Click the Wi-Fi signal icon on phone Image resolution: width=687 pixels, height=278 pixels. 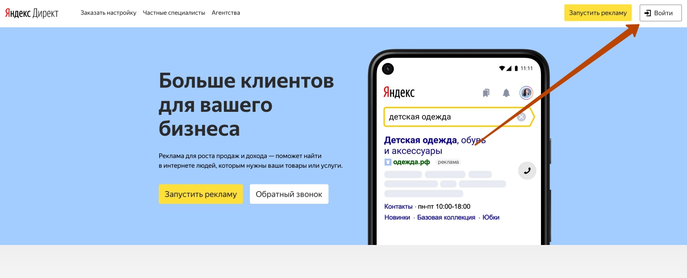point(502,68)
